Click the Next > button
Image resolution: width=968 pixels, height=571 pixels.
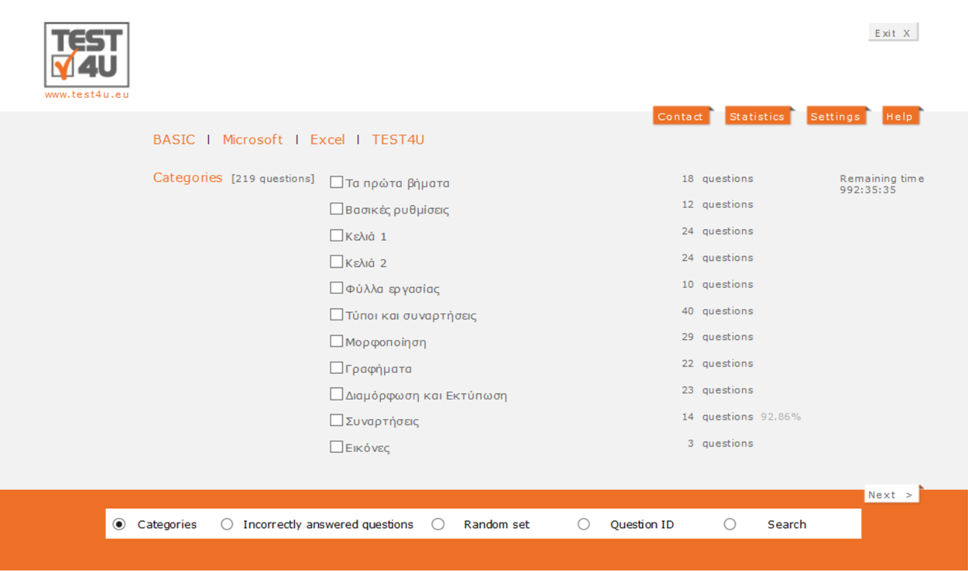(892, 494)
